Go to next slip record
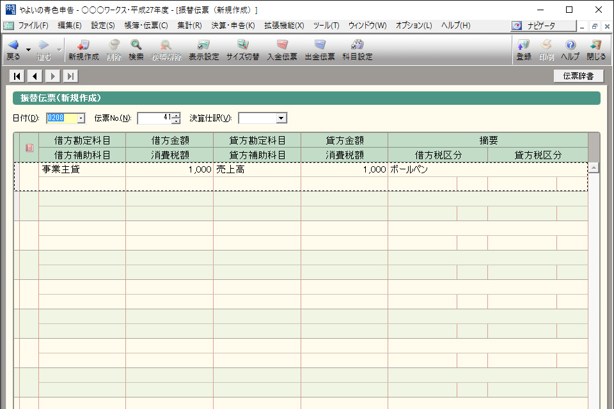The image size is (614, 409). (x=53, y=76)
